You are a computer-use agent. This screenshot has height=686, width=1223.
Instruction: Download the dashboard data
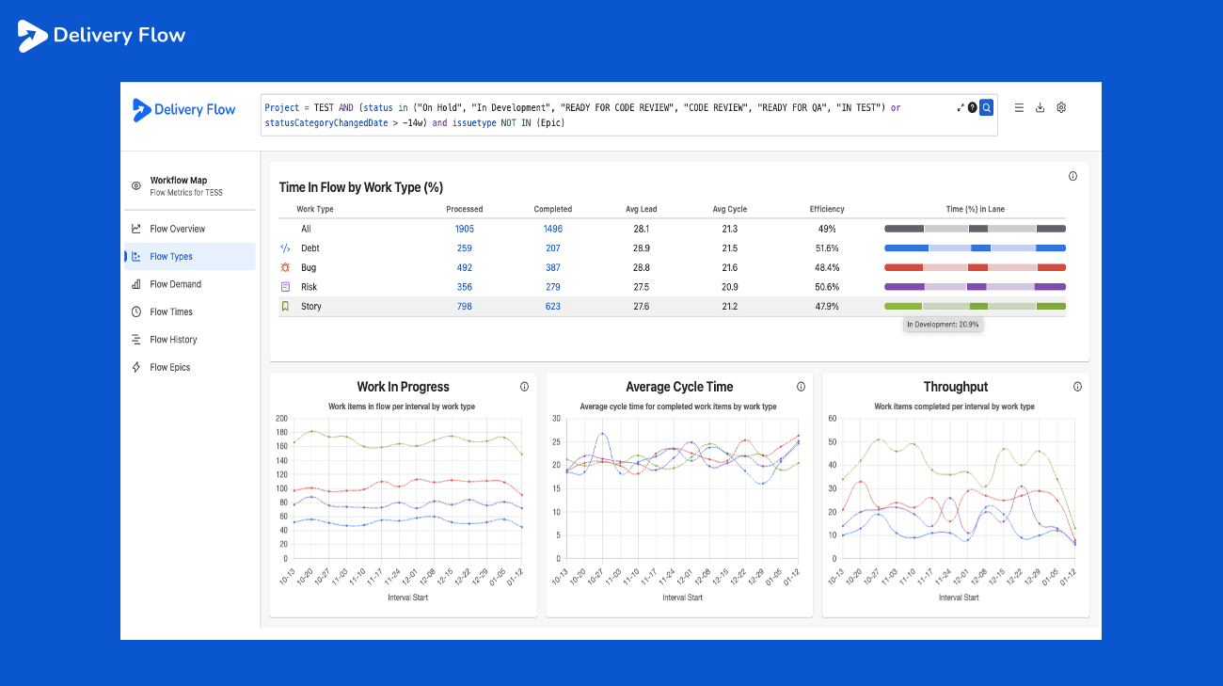1040,107
